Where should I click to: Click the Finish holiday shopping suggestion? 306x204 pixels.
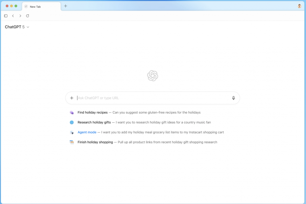(95, 142)
